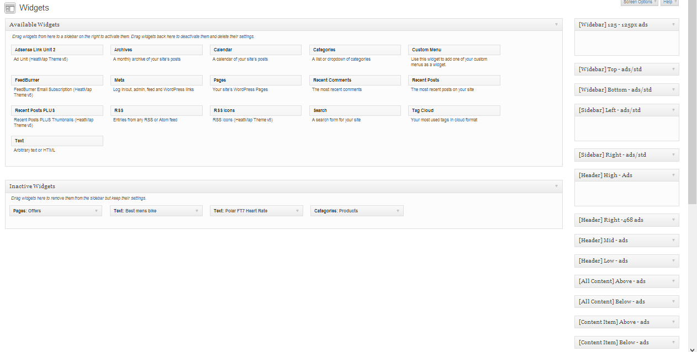Expand the [Header] Right - 468 ads sidebar
697x352 pixels.
tap(673, 220)
